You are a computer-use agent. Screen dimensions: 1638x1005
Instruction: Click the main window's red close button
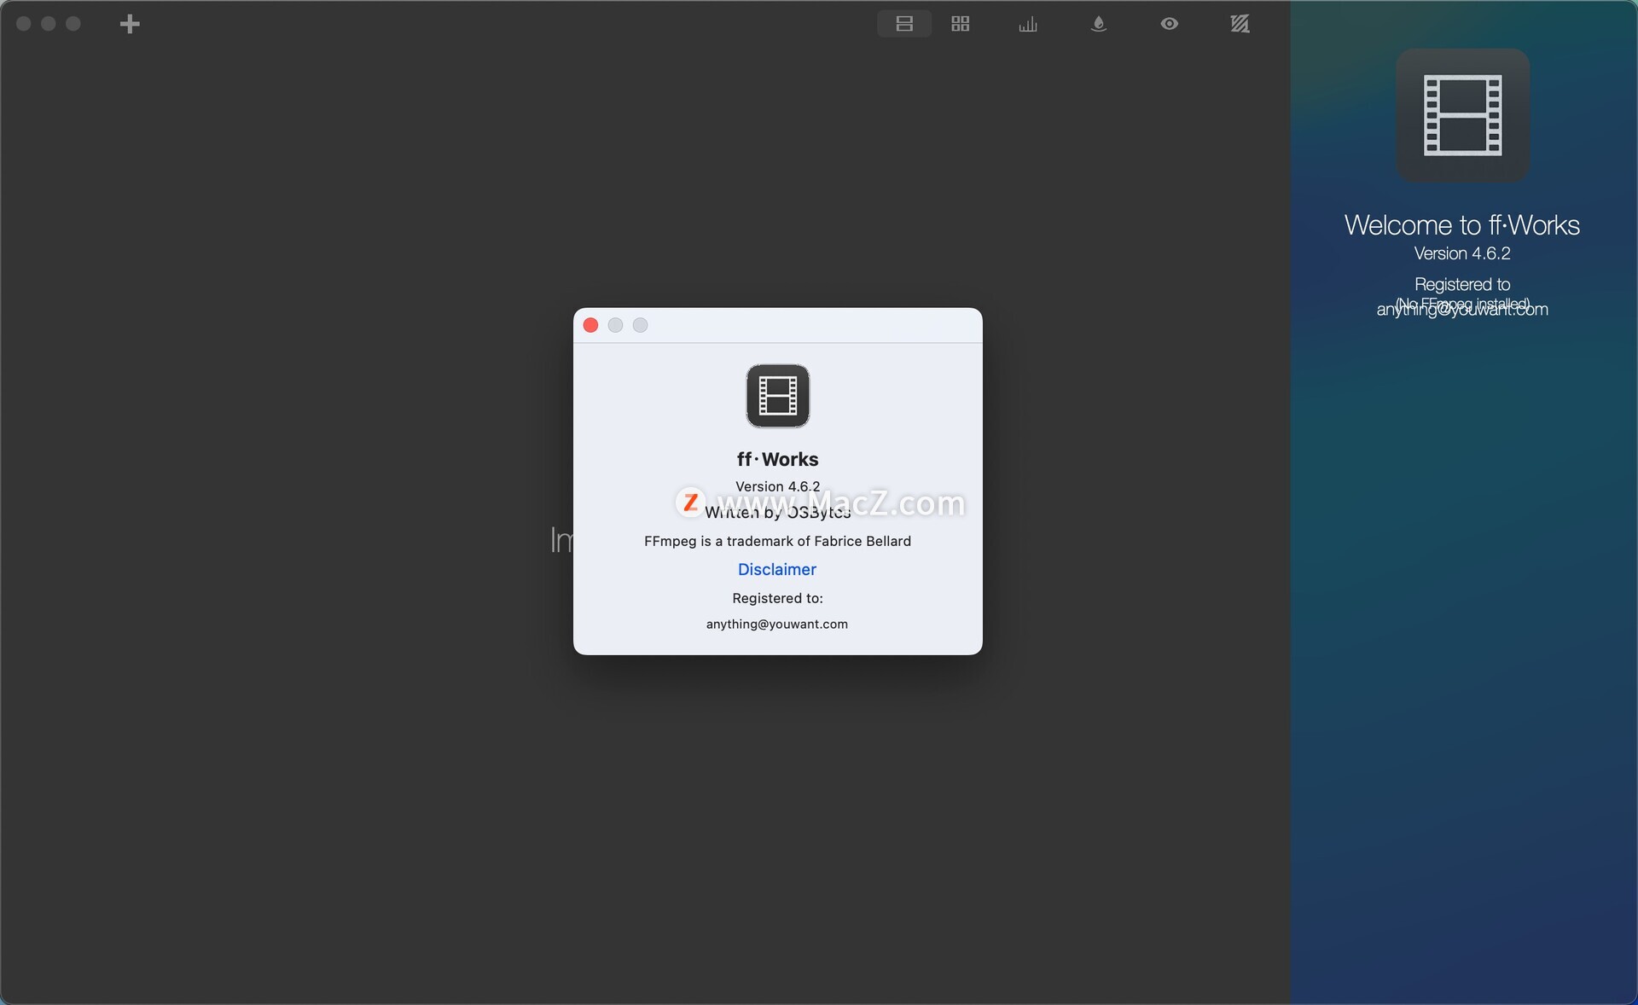click(24, 24)
